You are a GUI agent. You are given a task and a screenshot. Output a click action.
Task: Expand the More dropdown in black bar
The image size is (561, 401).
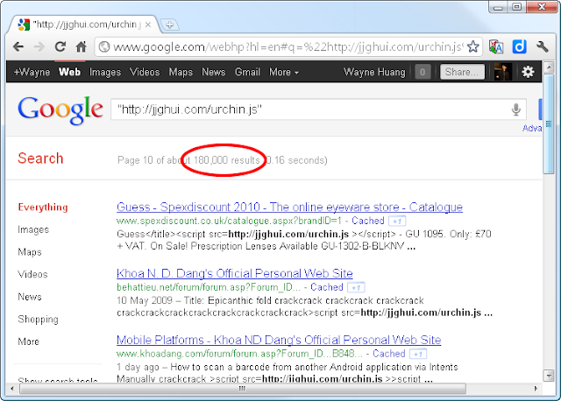pyautogui.click(x=284, y=72)
